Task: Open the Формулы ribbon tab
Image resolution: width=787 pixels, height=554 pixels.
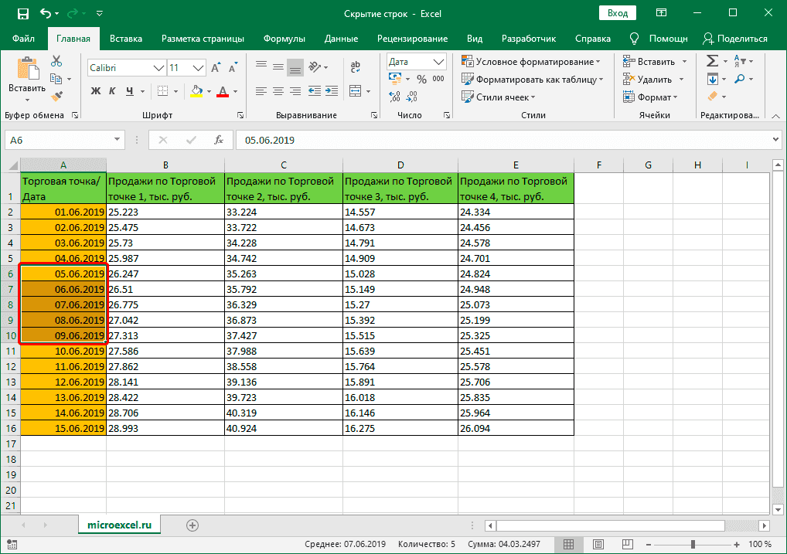Action: pyautogui.click(x=284, y=39)
